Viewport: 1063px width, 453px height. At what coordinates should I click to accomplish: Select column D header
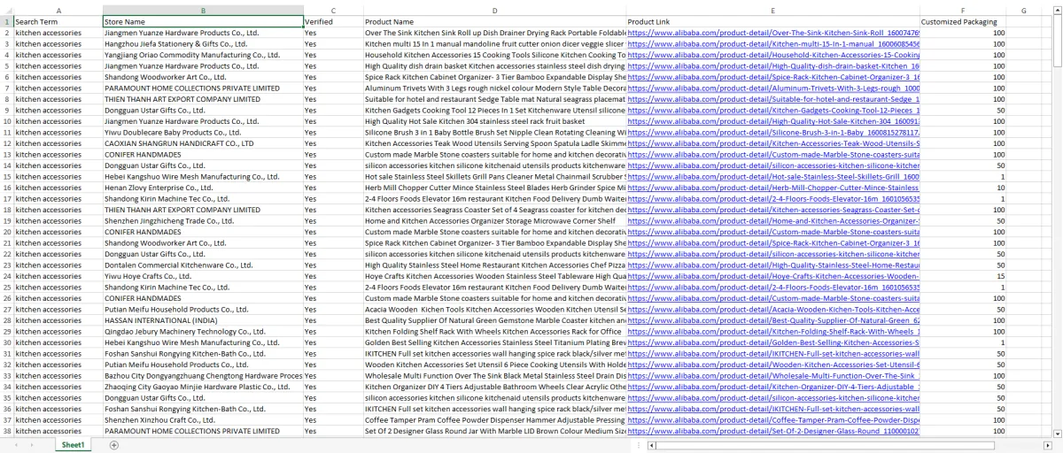coord(494,10)
